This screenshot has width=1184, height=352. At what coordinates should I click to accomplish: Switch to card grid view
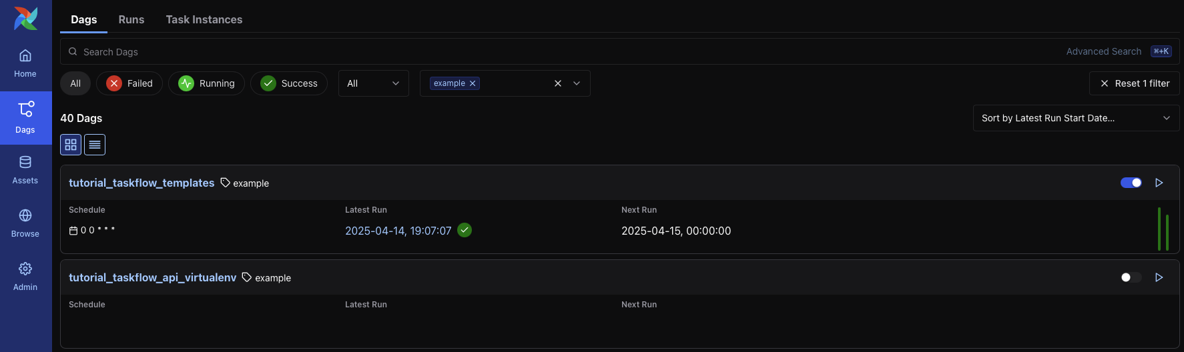point(71,145)
